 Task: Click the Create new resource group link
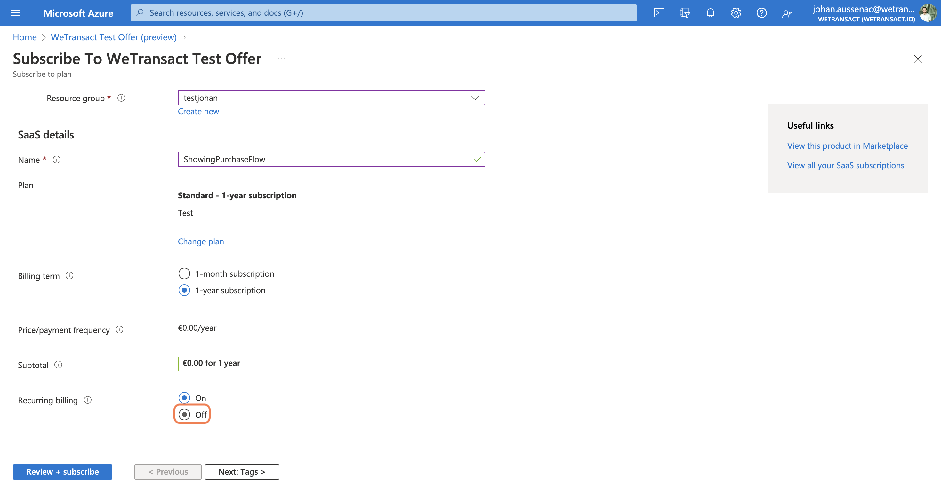pyautogui.click(x=198, y=111)
